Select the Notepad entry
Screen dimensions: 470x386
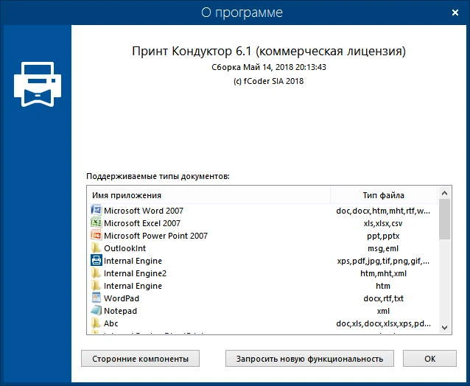120,311
